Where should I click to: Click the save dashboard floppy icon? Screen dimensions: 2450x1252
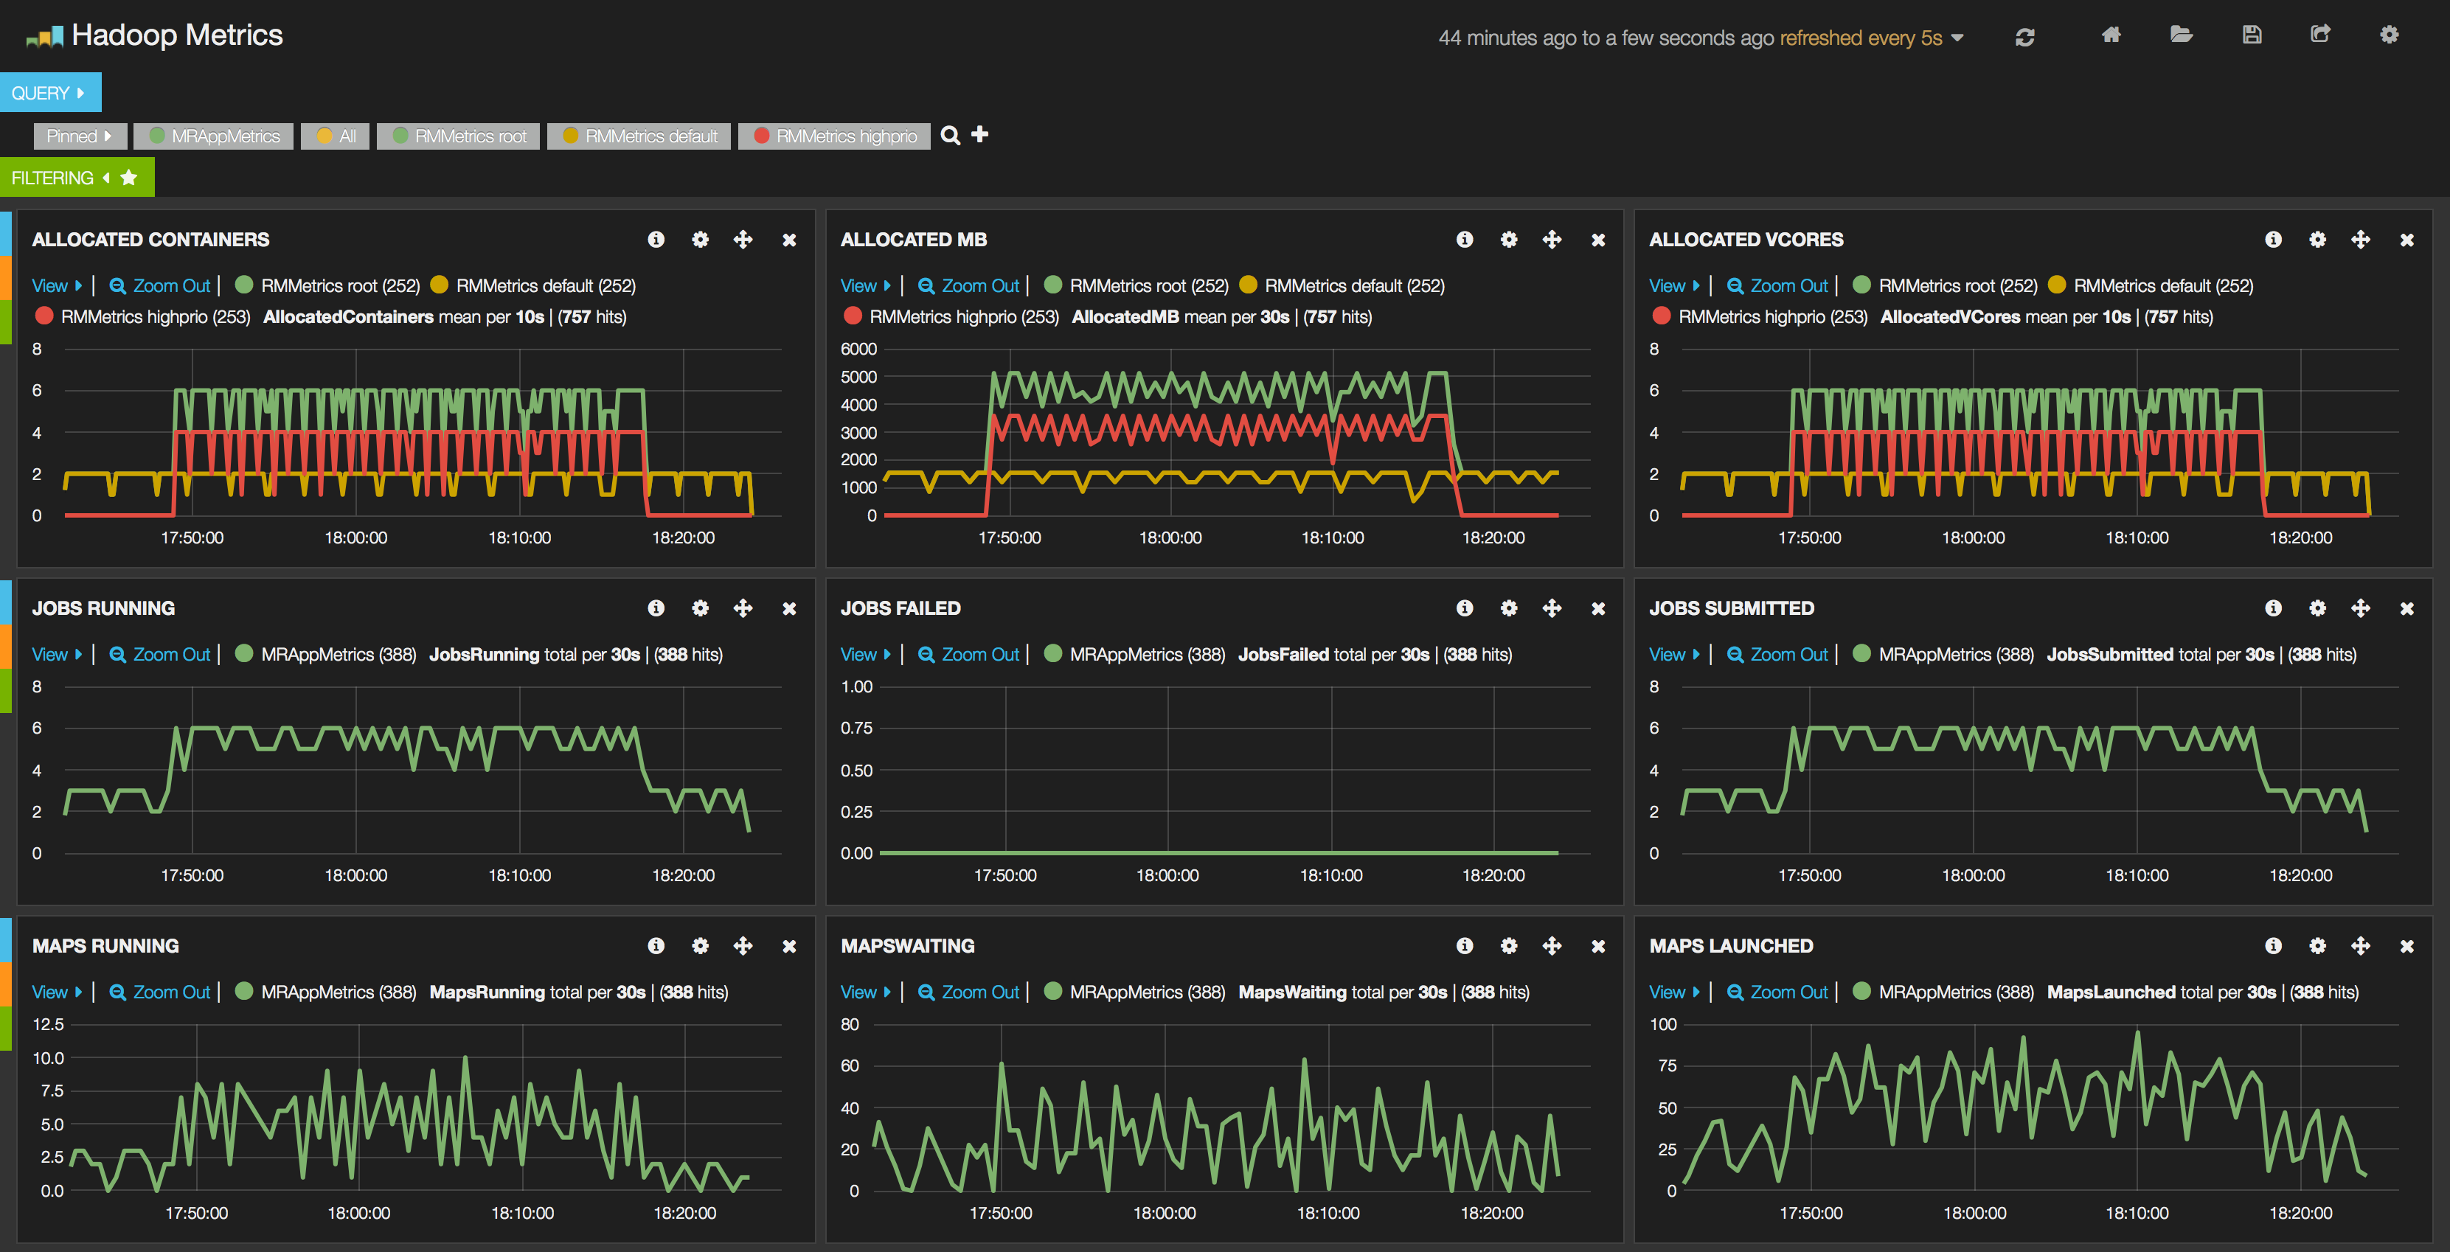click(x=2251, y=35)
